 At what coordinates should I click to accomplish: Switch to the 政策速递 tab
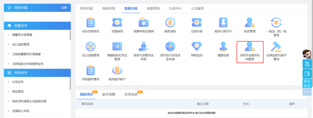[131, 94]
